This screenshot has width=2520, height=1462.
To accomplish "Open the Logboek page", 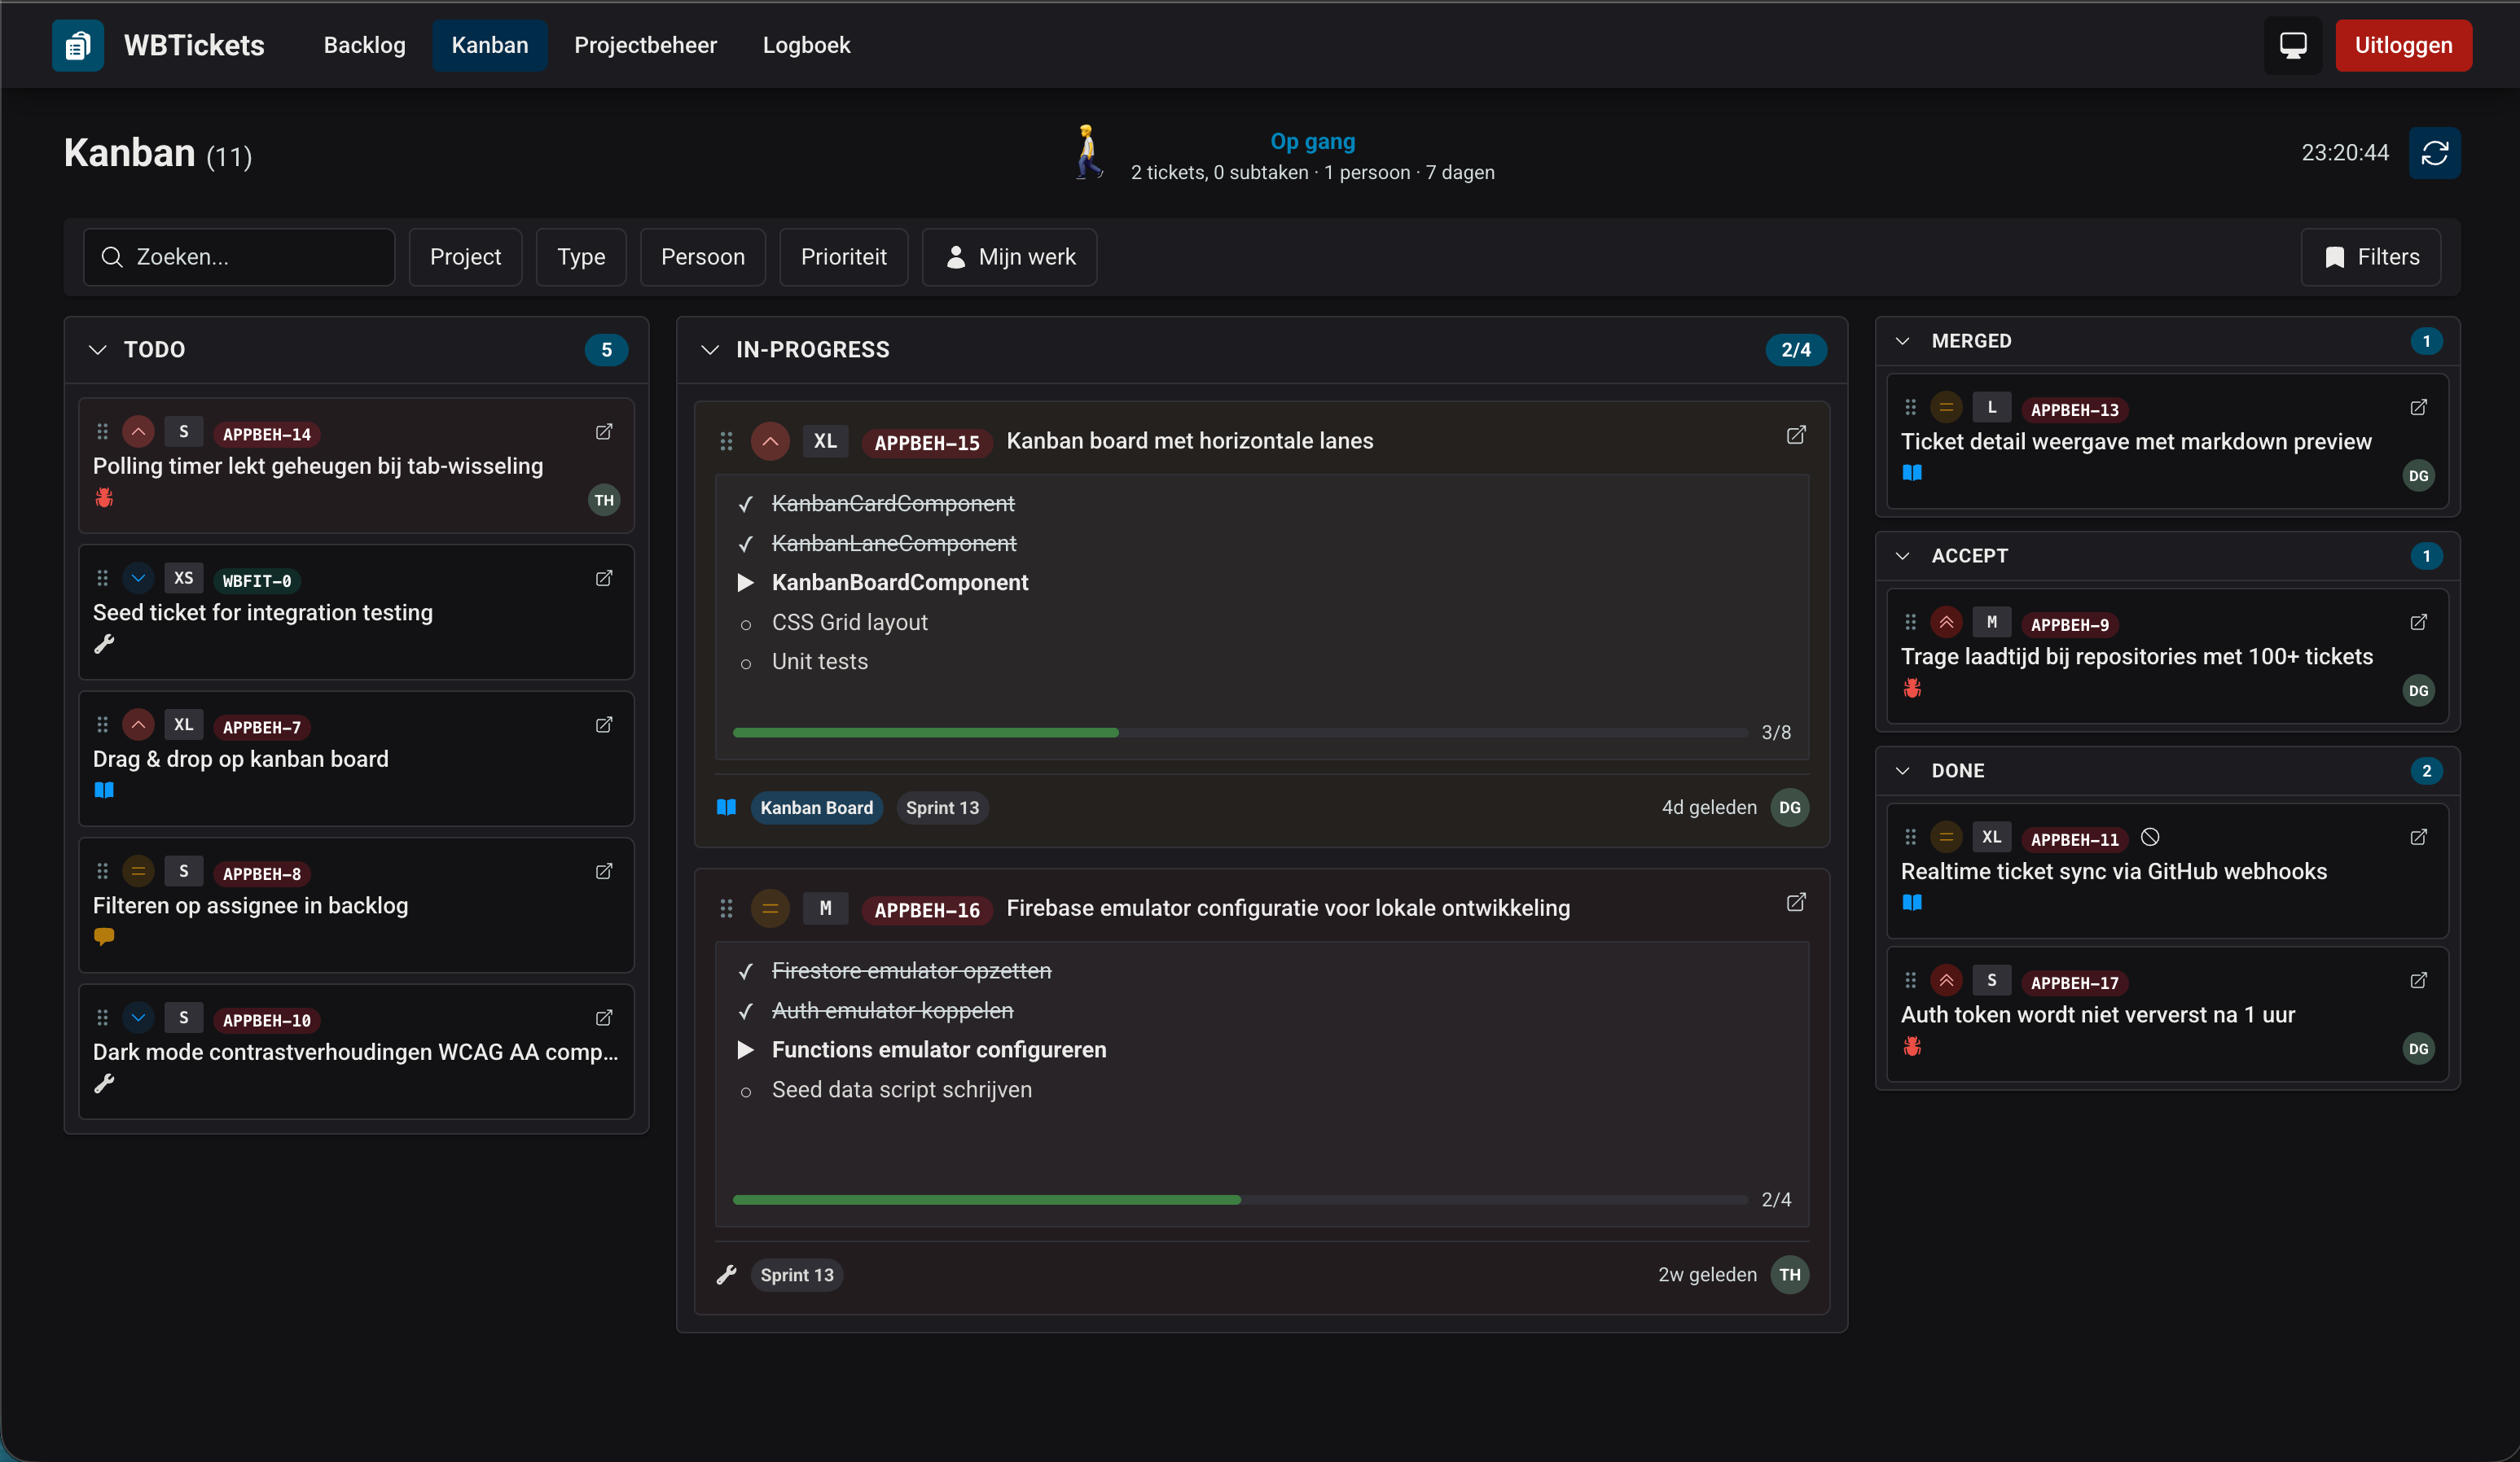I will tap(805, 45).
